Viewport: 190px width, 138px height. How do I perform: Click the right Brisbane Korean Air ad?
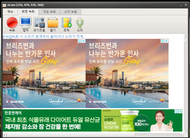click(x=127, y=73)
